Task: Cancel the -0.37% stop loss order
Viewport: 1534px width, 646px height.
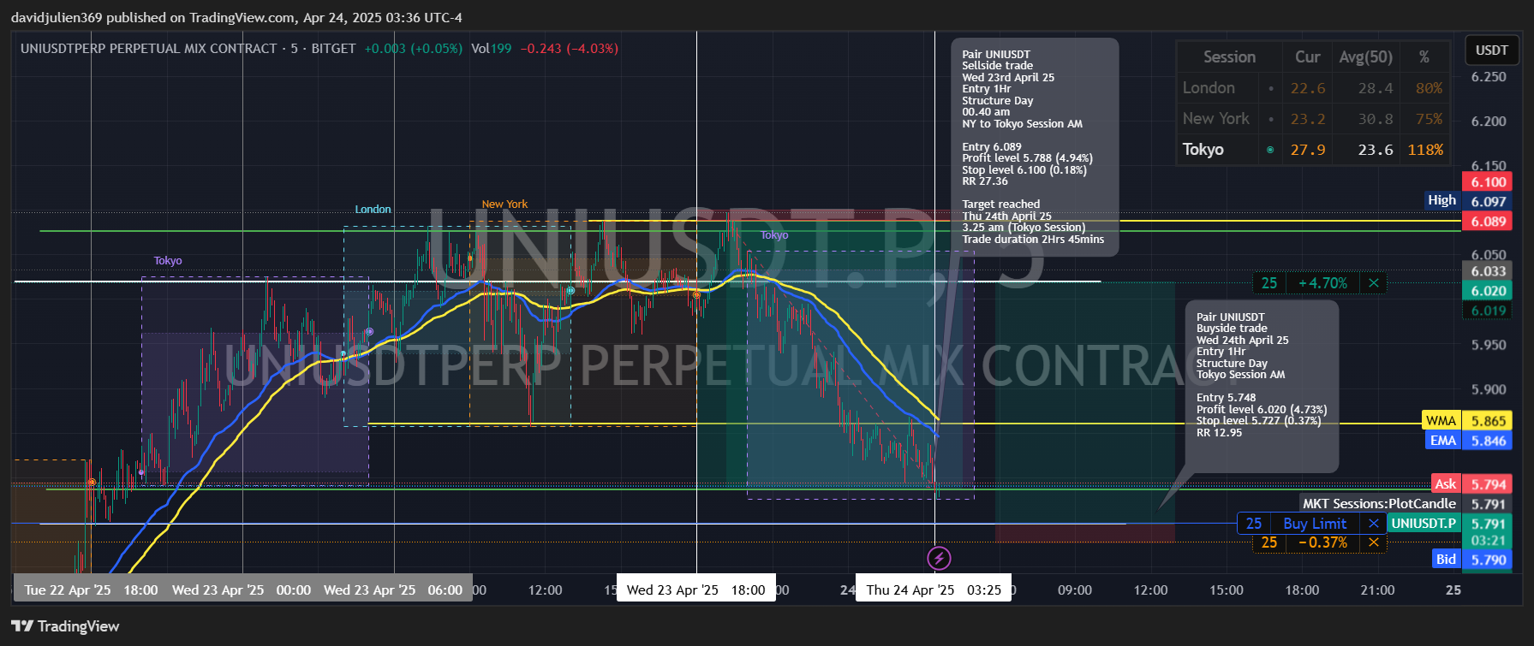Action: tap(1373, 542)
